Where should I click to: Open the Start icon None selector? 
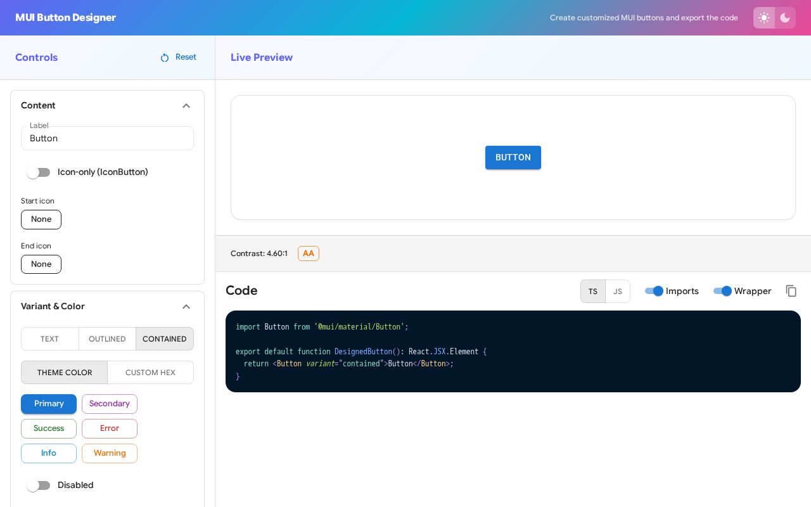(41, 219)
